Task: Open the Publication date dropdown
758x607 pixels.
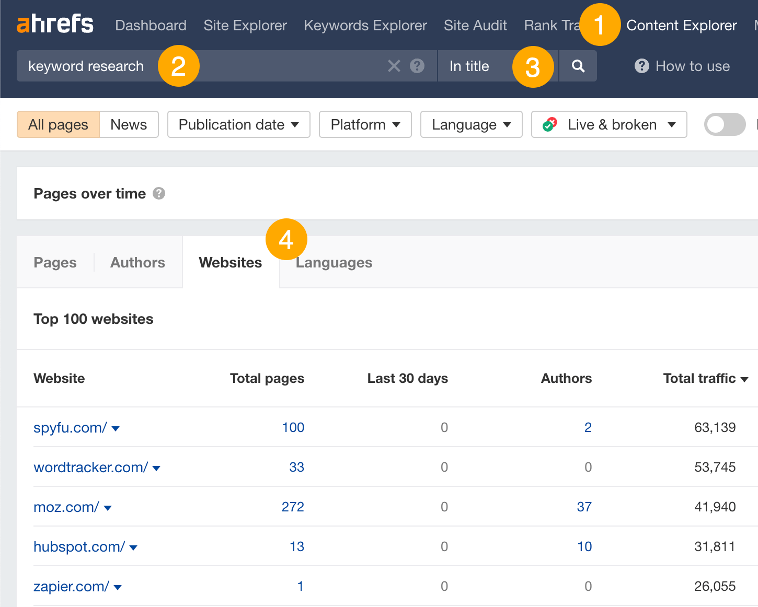Action: [x=238, y=124]
